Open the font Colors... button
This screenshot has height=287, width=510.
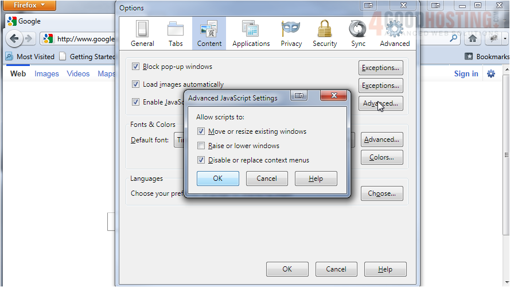tap(381, 157)
